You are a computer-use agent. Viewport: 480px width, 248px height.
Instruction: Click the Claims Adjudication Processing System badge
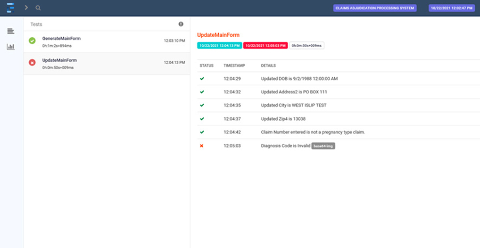click(375, 8)
